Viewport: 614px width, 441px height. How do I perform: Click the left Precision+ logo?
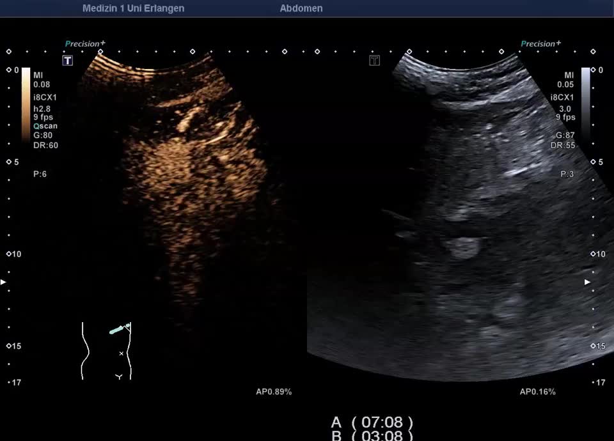pyautogui.click(x=85, y=44)
